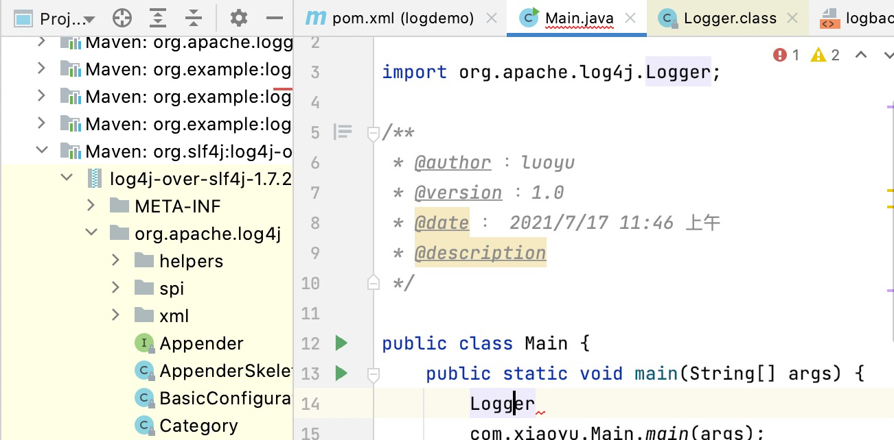Go to previous highlighted error arrow
Screen dimensions: 894x440
[860, 55]
